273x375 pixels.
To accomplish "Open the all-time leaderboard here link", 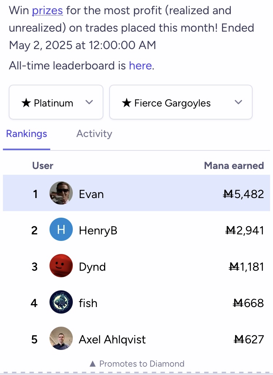I will (x=141, y=65).
